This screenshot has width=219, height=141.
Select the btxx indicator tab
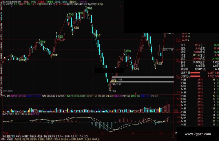[x=62, y=136]
